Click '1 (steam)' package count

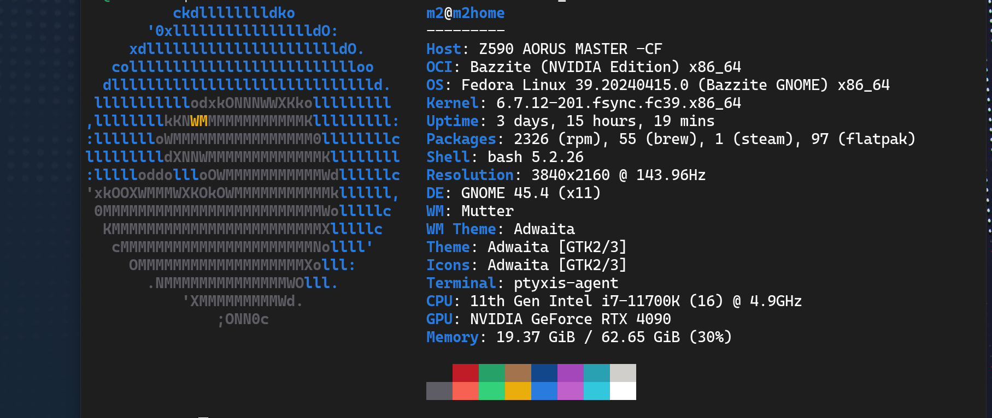tap(754, 139)
